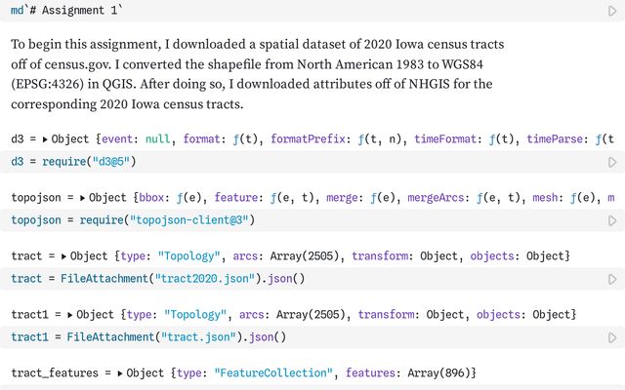This screenshot has width=625, height=390.
Task: Expand the d3 Object output triangle
Action: coord(45,139)
